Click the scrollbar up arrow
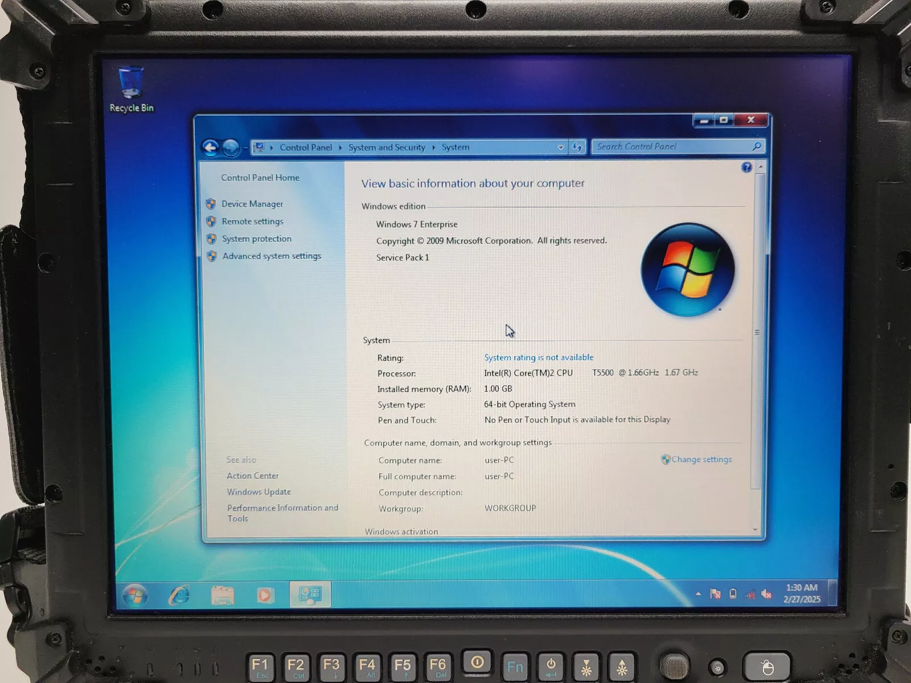This screenshot has width=911, height=683. point(760,167)
